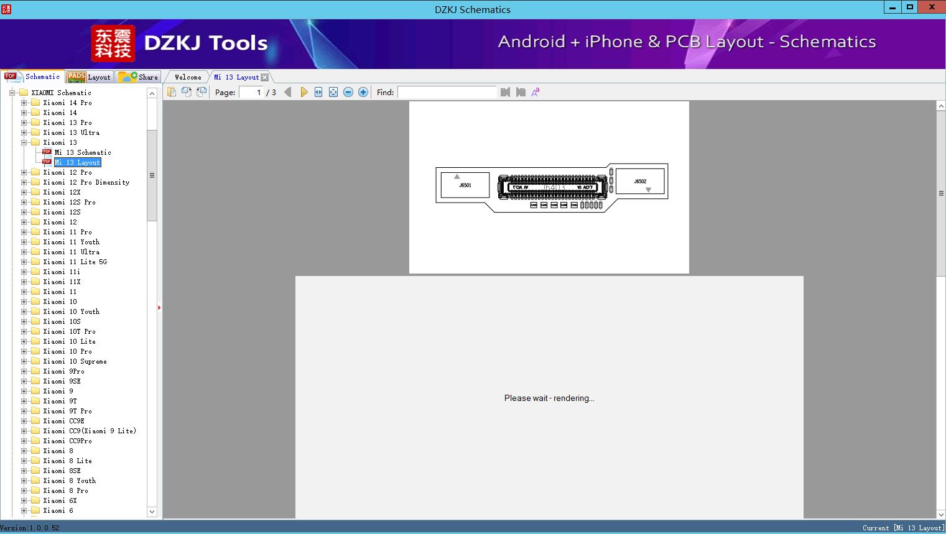946x534 pixels.
Task: Click the Xiaomi 6X folder icon
Action: (35, 500)
